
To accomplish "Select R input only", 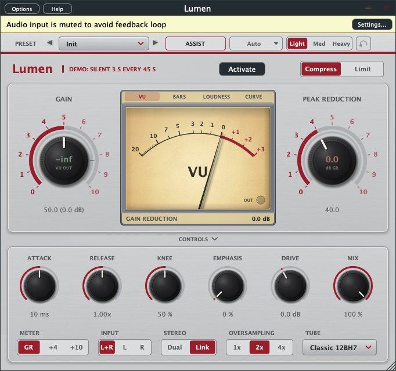I will [142, 347].
